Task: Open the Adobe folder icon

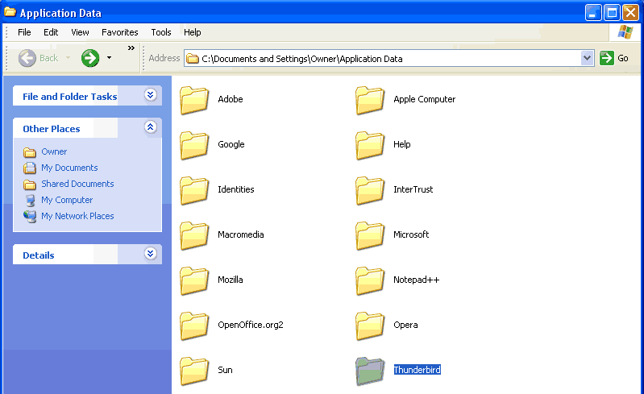Action: 194,100
